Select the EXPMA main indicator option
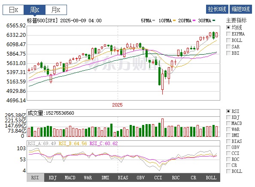 coord(228,34)
